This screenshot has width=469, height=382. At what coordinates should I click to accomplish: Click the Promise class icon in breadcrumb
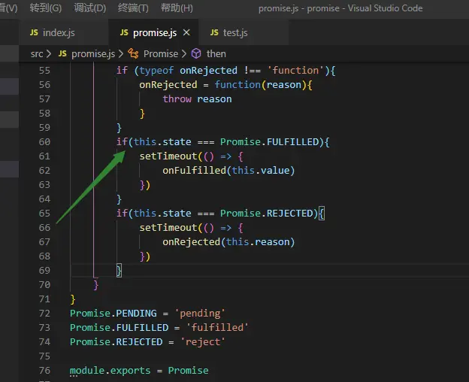tap(133, 54)
